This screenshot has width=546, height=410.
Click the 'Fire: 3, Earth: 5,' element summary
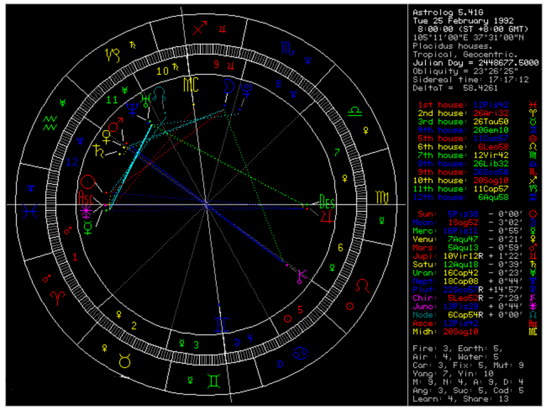[457, 348]
